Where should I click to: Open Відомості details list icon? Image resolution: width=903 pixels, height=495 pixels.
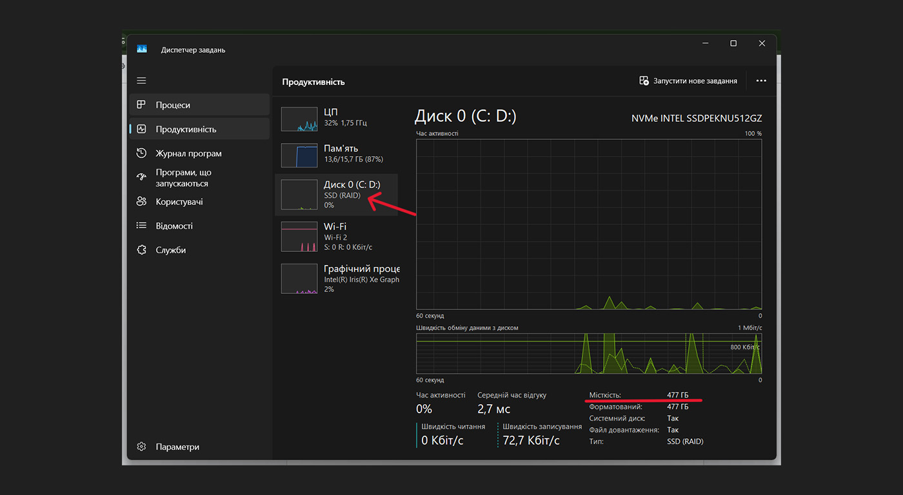(141, 226)
